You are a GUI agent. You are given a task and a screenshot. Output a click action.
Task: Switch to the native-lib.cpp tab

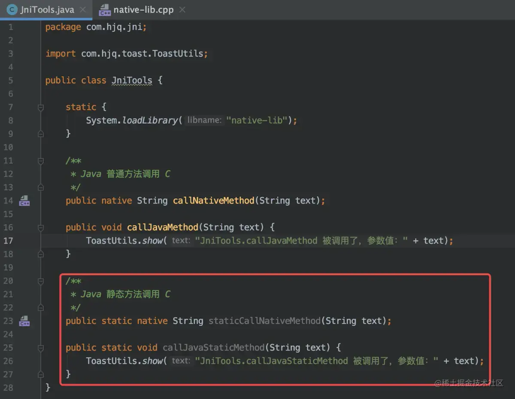(143, 9)
